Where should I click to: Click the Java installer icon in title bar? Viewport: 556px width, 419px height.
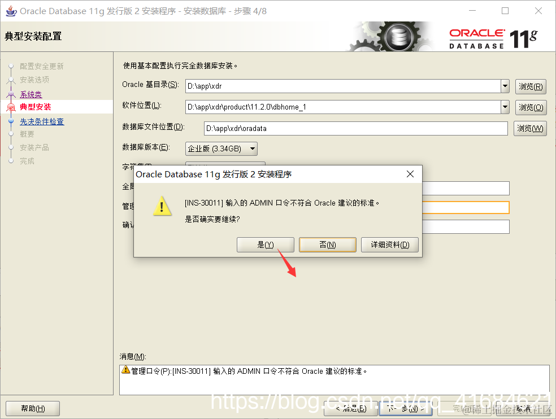(x=11, y=11)
